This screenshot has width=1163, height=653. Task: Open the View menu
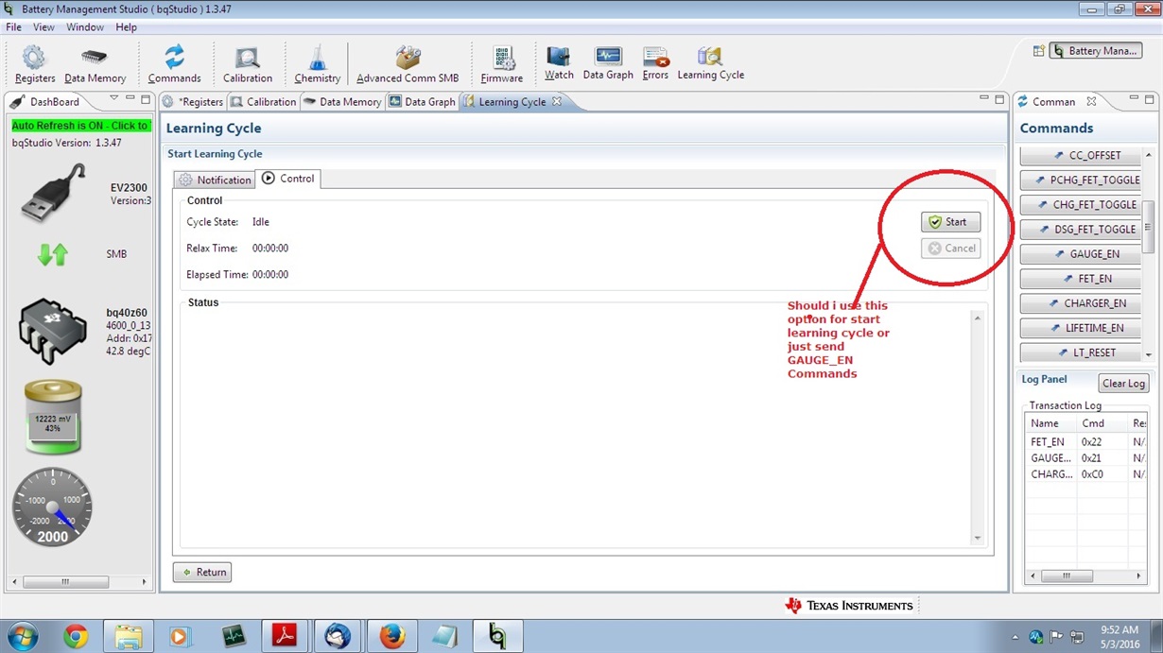(43, 27)
